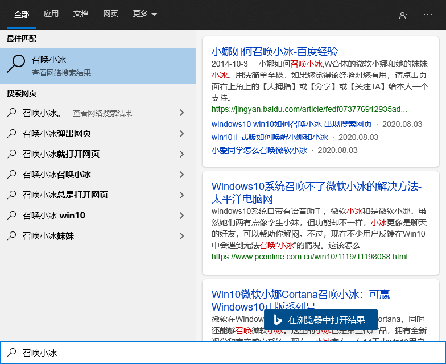The height and width of the screenshot is (364, 446).
Task: Open 小娜如何召唤小冰-百度经验 result
Action: [x=274, y=51]
